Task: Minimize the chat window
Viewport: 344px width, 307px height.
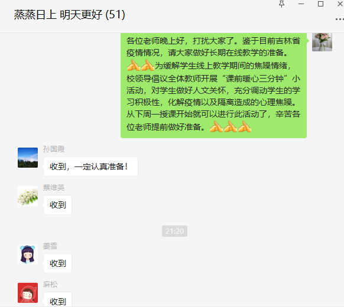Action: 301,4
